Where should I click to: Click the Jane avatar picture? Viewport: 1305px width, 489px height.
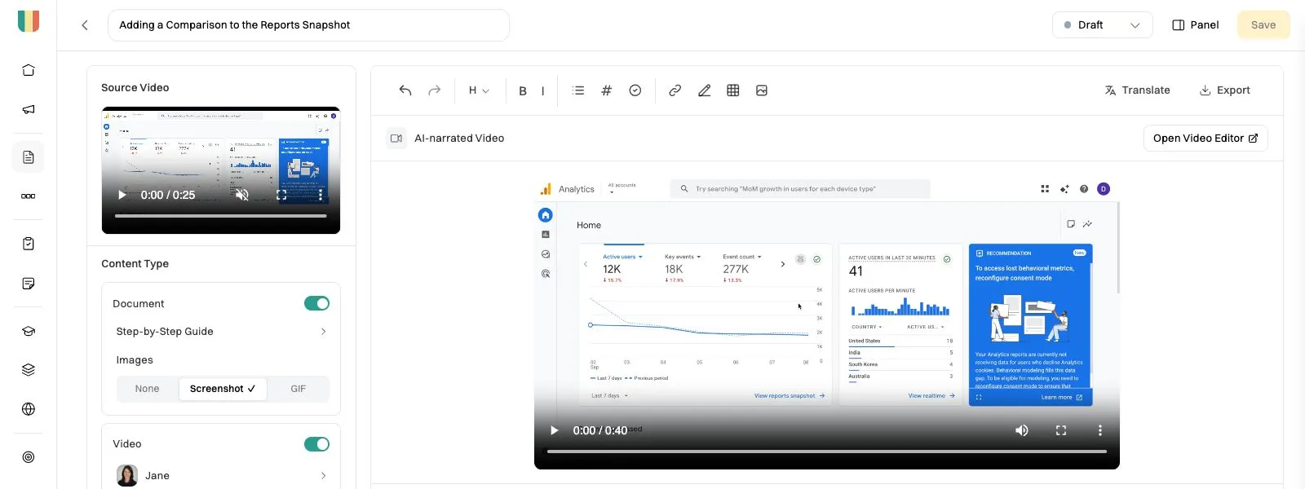pos(127,476)
